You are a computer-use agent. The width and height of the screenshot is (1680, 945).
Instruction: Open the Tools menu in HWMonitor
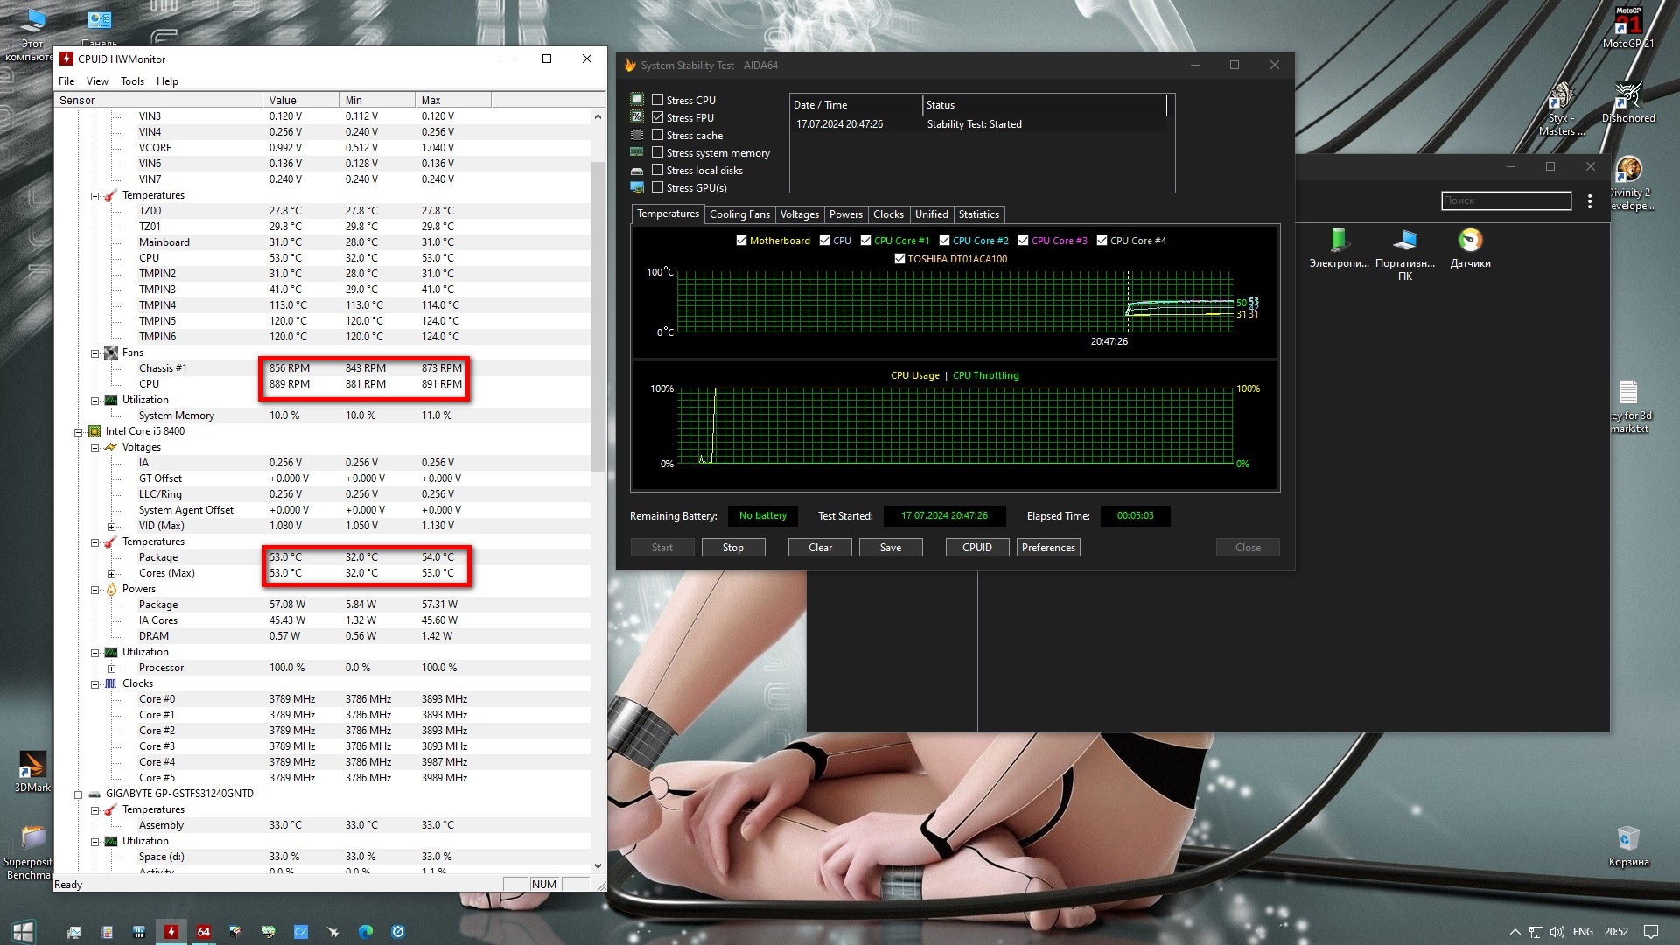point(132,81)
